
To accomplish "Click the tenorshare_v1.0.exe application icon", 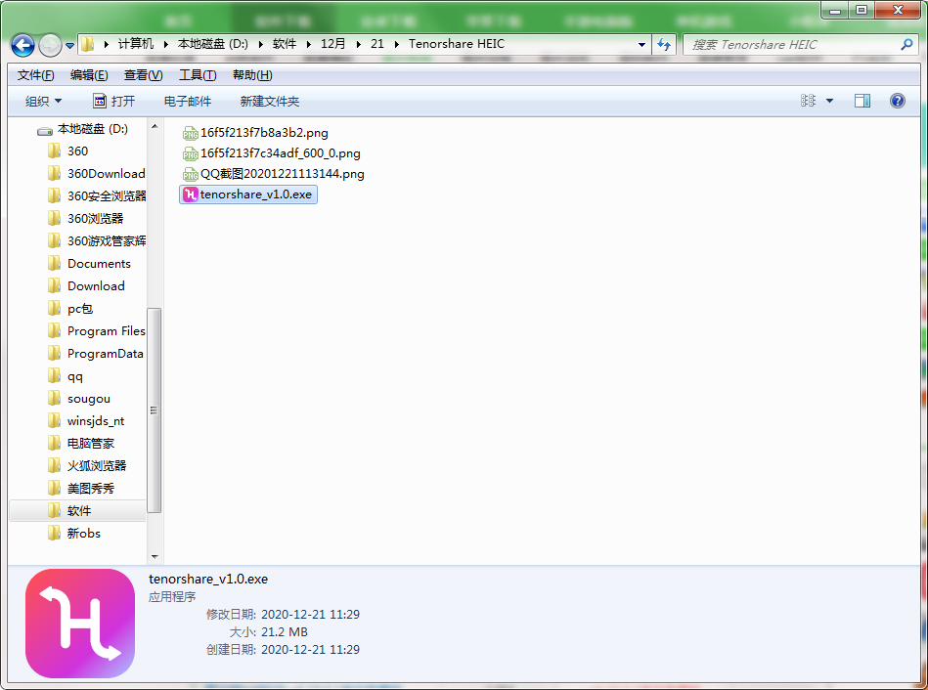I will click(x=190, y=194).
